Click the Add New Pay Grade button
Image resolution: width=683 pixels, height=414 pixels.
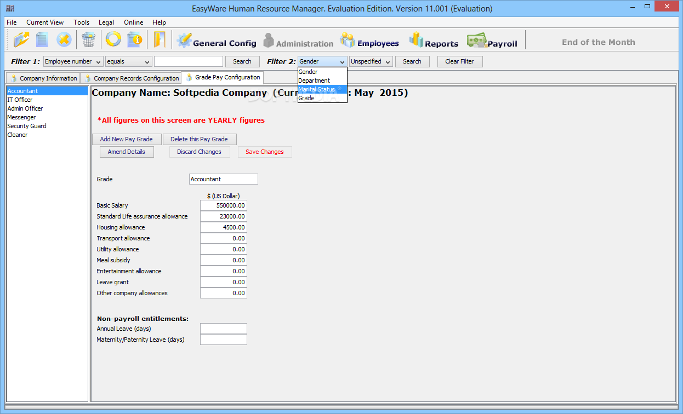click(127, 139)
